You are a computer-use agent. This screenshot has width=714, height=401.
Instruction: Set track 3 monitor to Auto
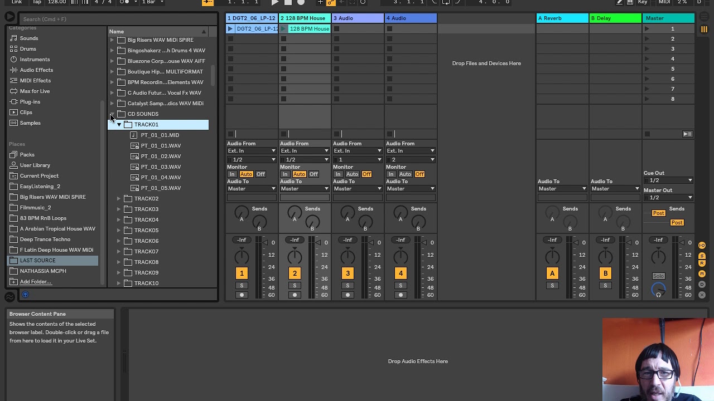(x=352, y=174)
